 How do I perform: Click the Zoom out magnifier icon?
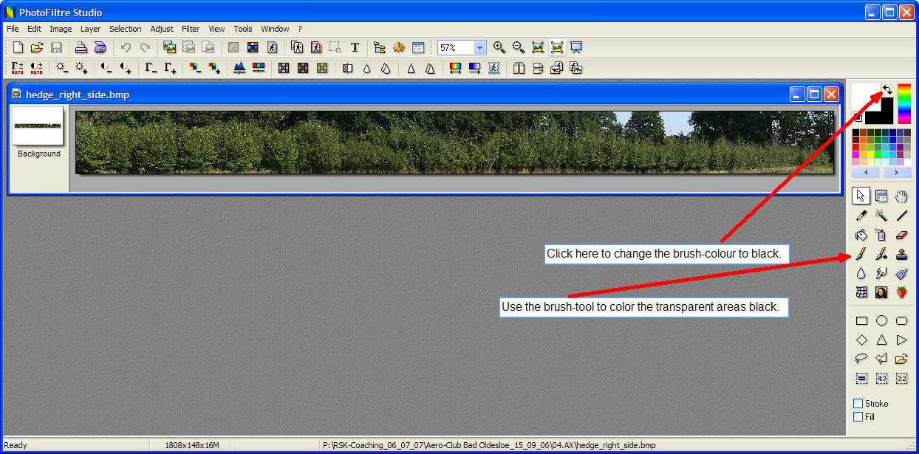519,47
